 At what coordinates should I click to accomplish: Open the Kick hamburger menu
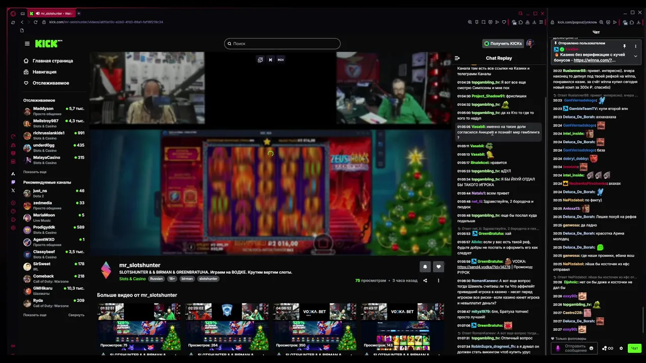(27, 43)
